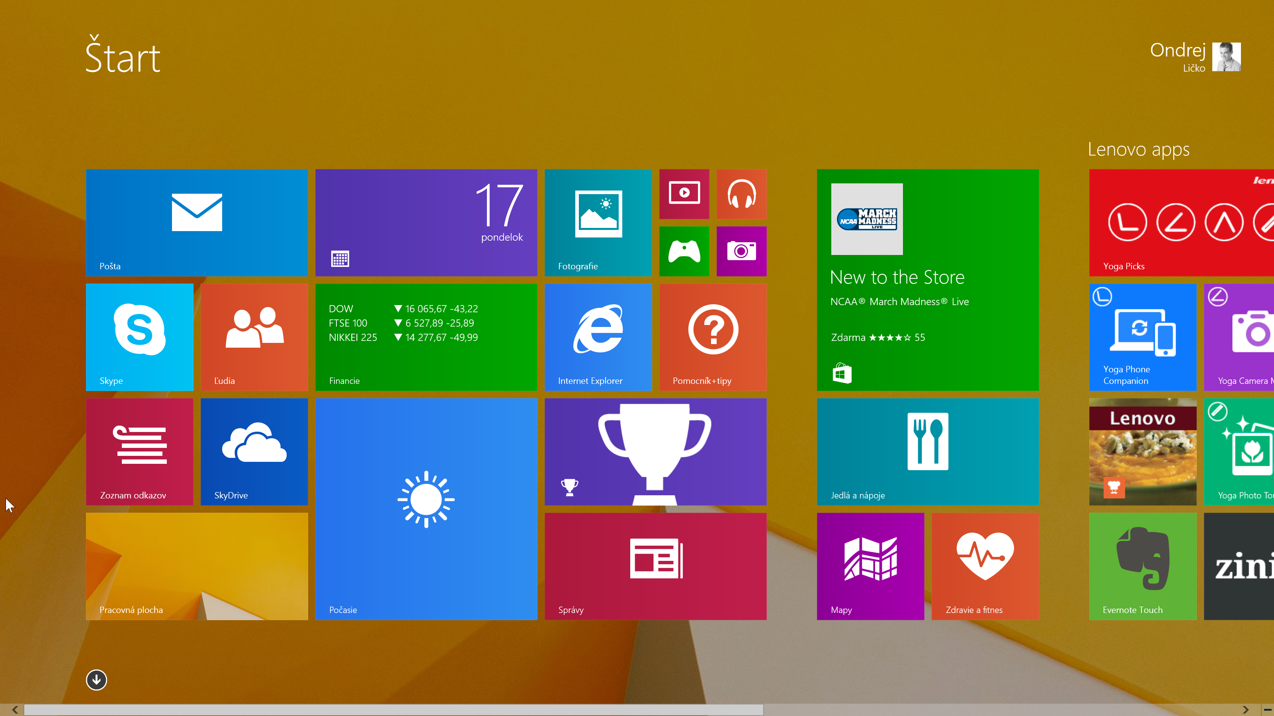Open the Yoga Picks tile

[x=1182, y=222]
